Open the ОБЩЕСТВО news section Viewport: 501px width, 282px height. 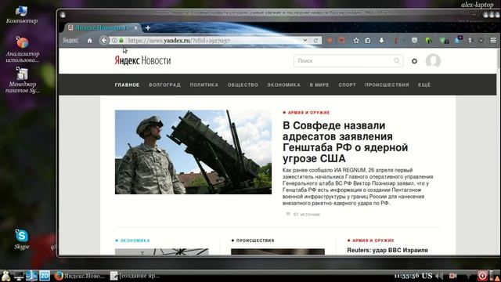click(x=243, y=85)
